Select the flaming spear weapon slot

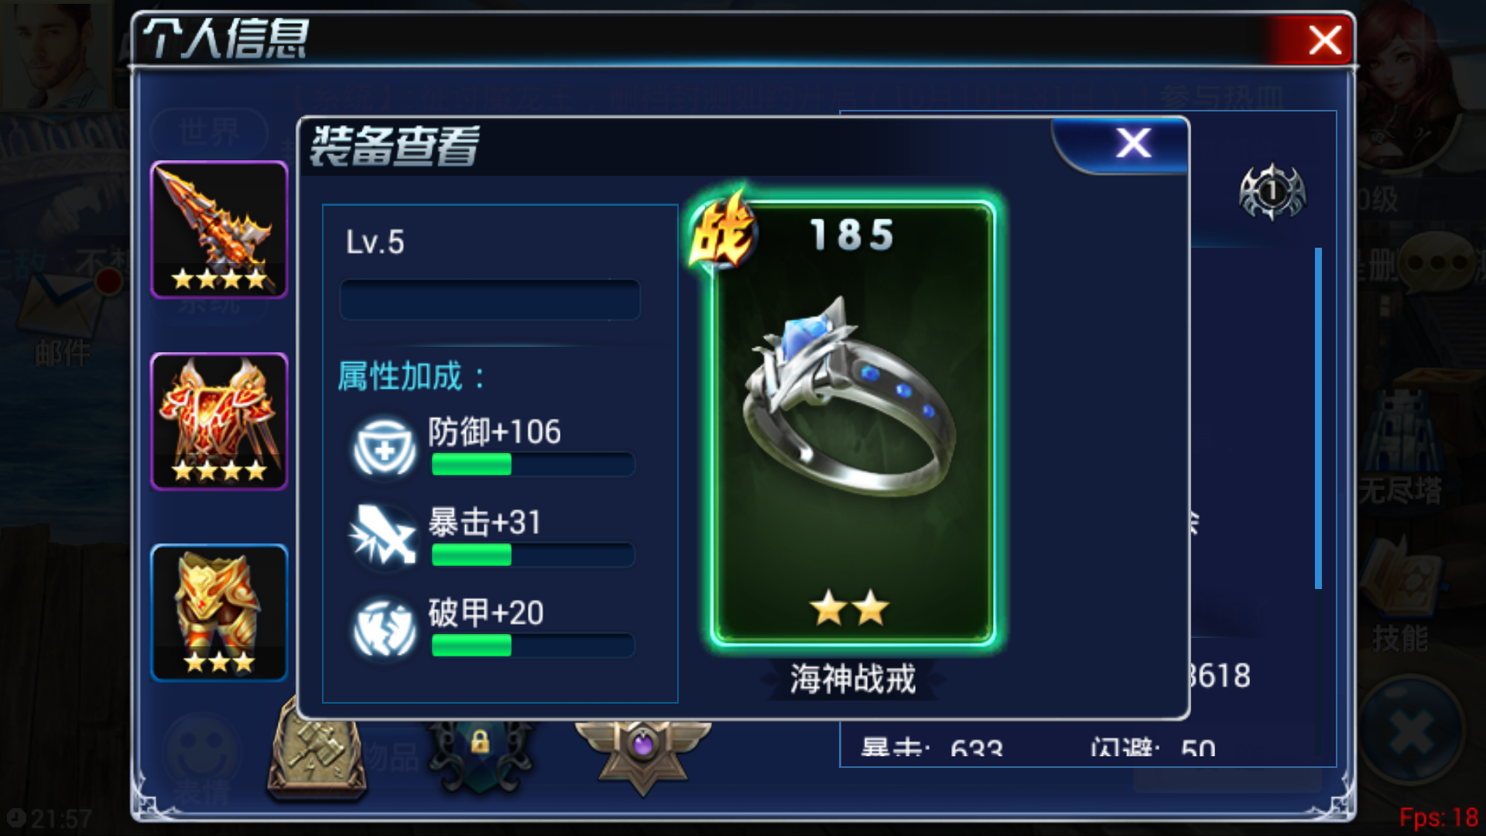pos(219,230)
